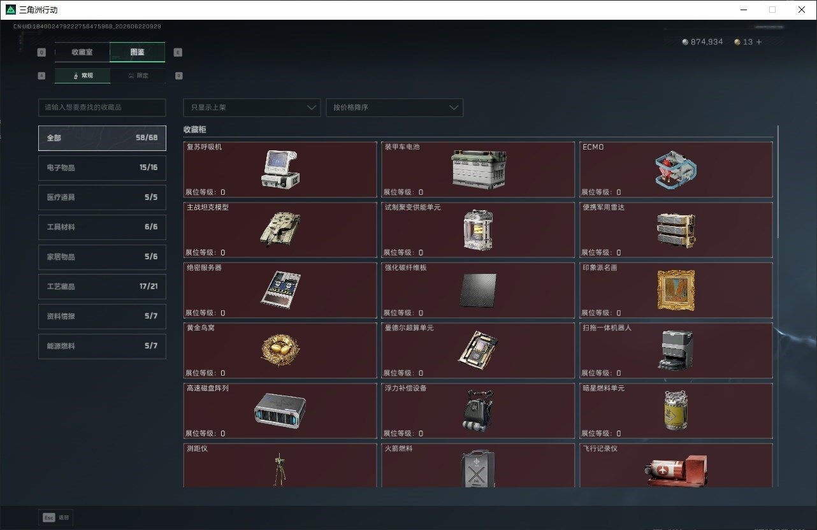Select the 限定 sub-tab

138,75
